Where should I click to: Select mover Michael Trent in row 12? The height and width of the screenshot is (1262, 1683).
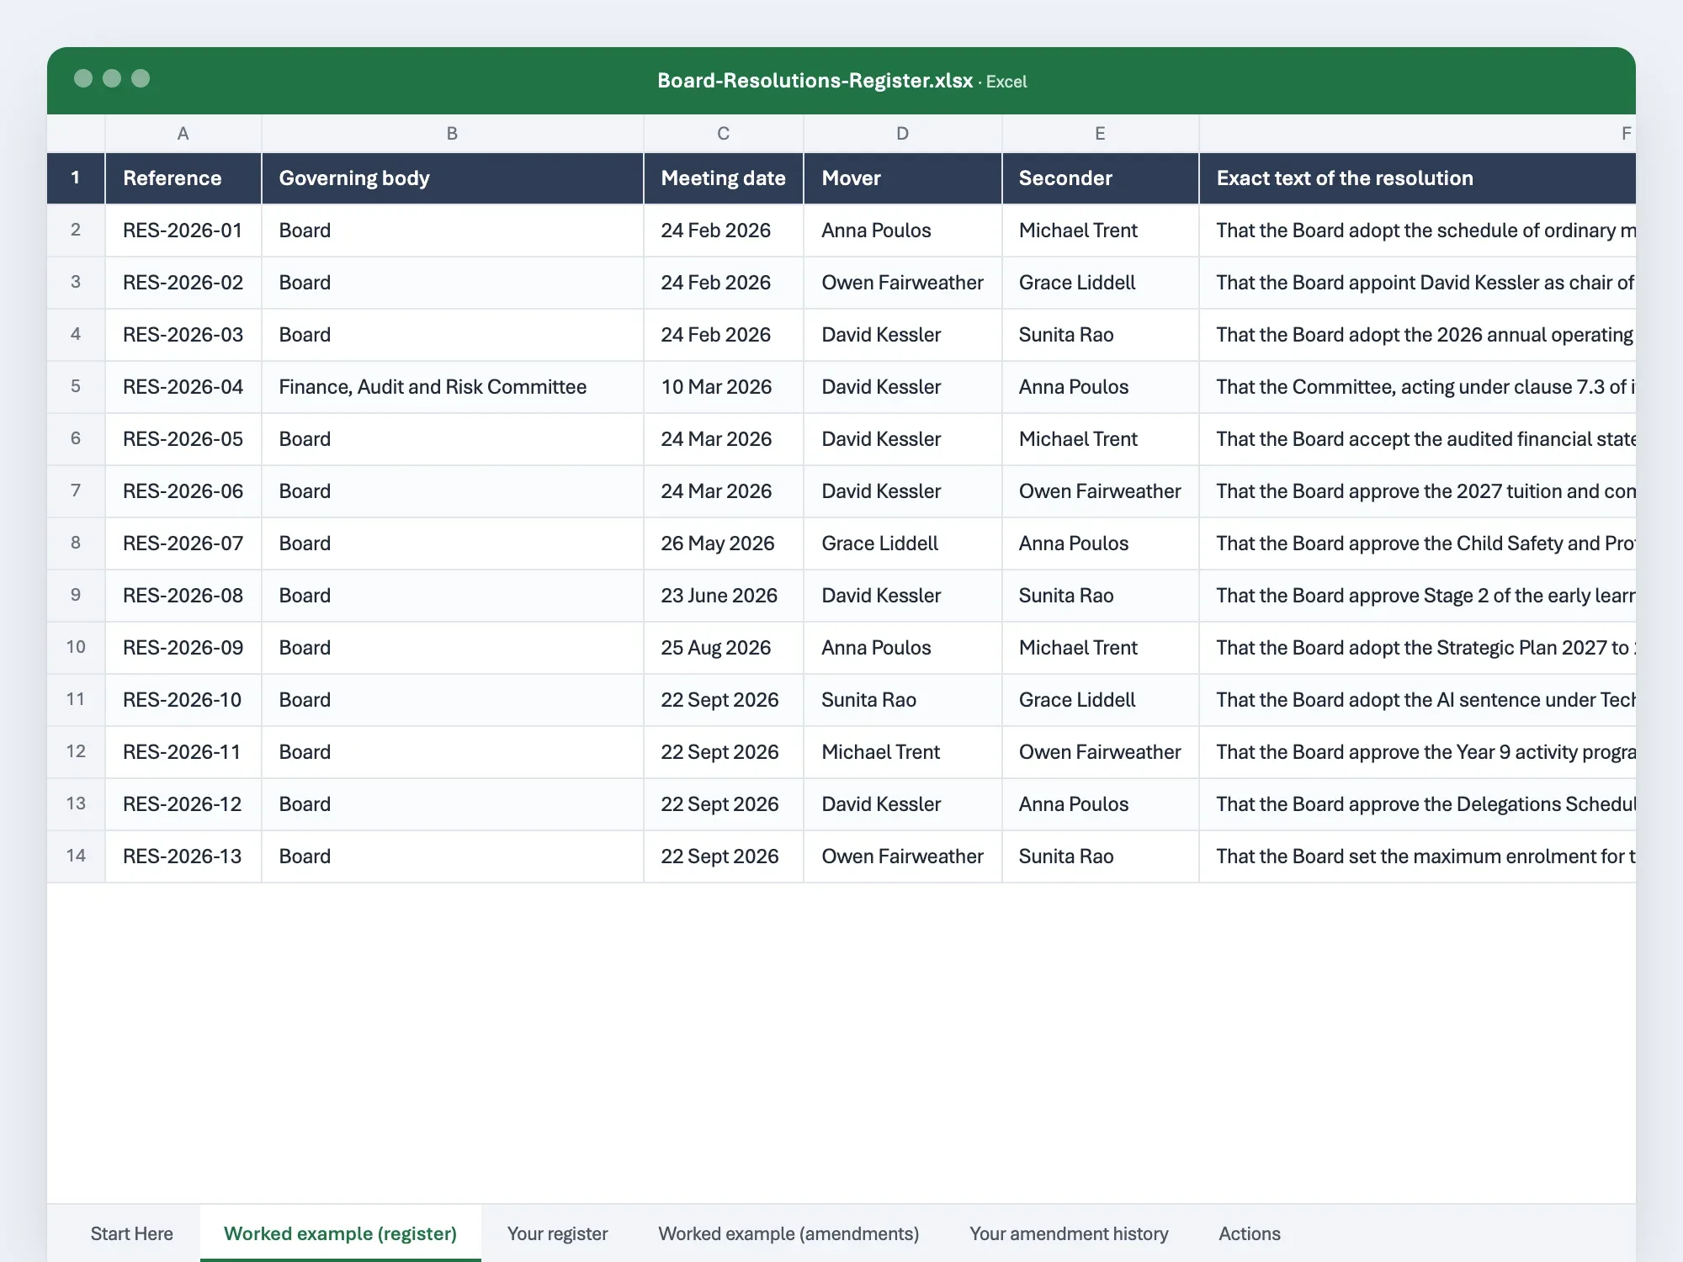tap(903, 751)
